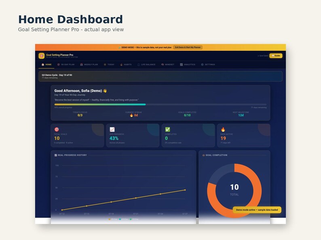Viewport: 321px width, 240px height.
Task: Switch to the Life Balance tab
Action: [146, 64]
